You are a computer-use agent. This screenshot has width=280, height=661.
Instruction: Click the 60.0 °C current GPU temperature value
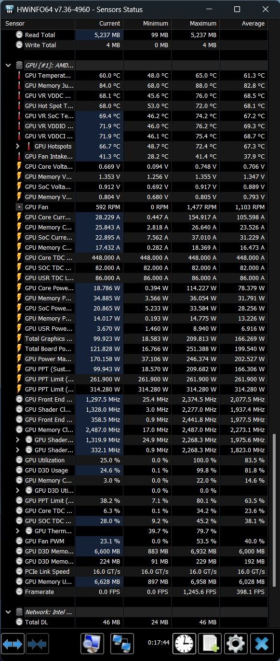pyautogui.click(x=110, y=75)
